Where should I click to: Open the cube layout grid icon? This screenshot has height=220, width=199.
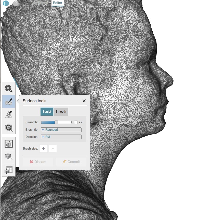pyautogui.click(x=9, y=170)
